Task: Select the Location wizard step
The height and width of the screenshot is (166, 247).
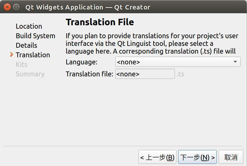Action: point(29,26)
